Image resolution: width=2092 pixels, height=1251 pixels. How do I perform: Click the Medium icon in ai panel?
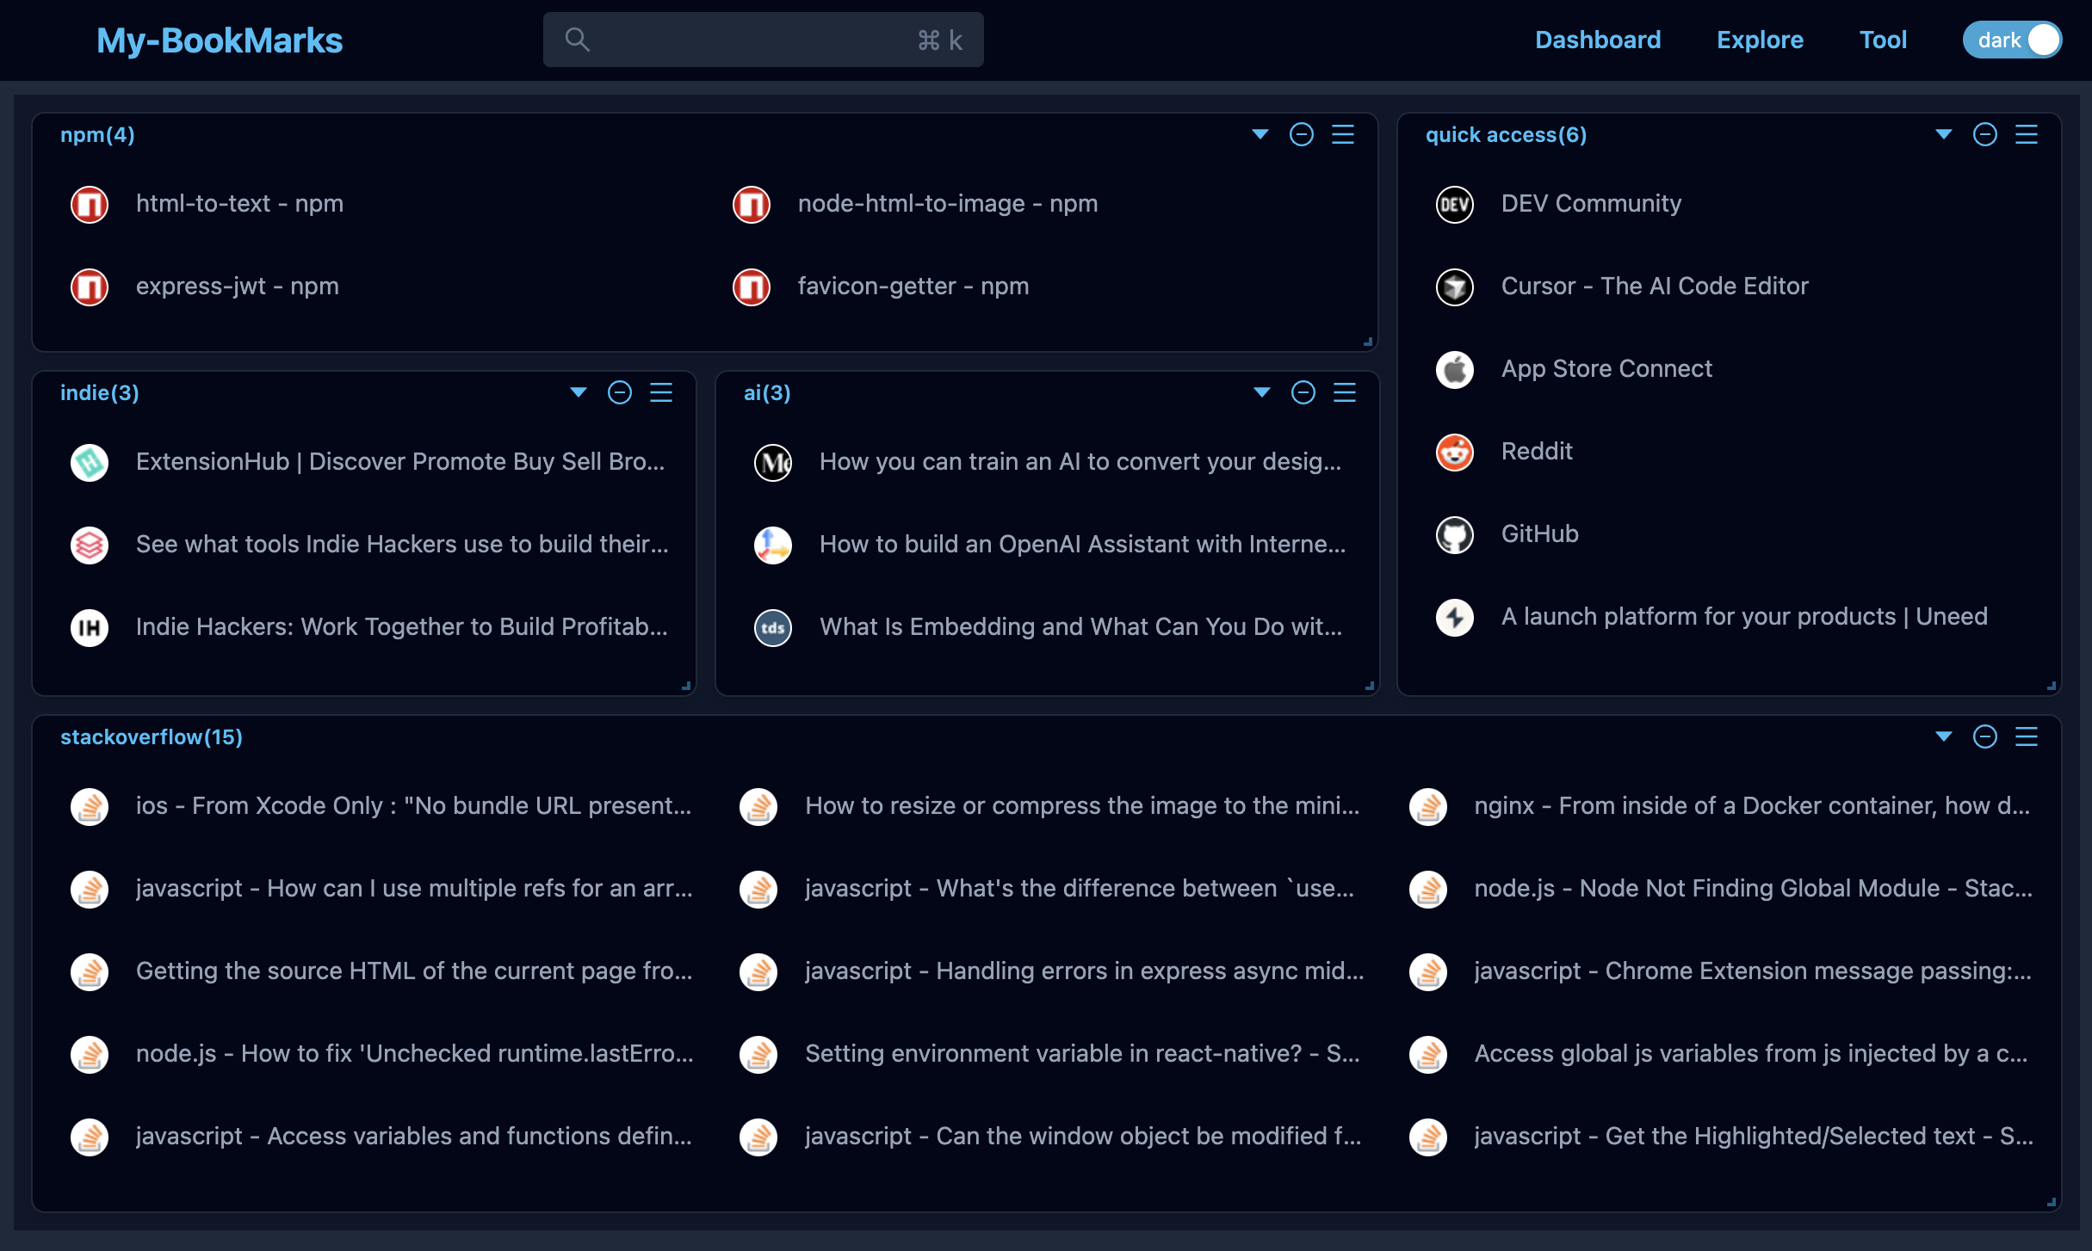tap(773, 462)
